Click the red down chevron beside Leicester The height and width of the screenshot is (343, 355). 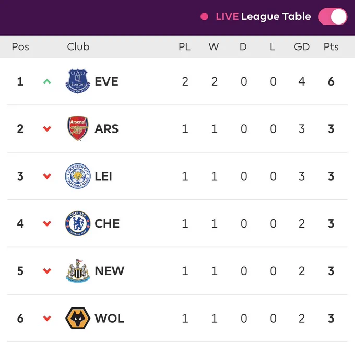click(x=47, y=176)
